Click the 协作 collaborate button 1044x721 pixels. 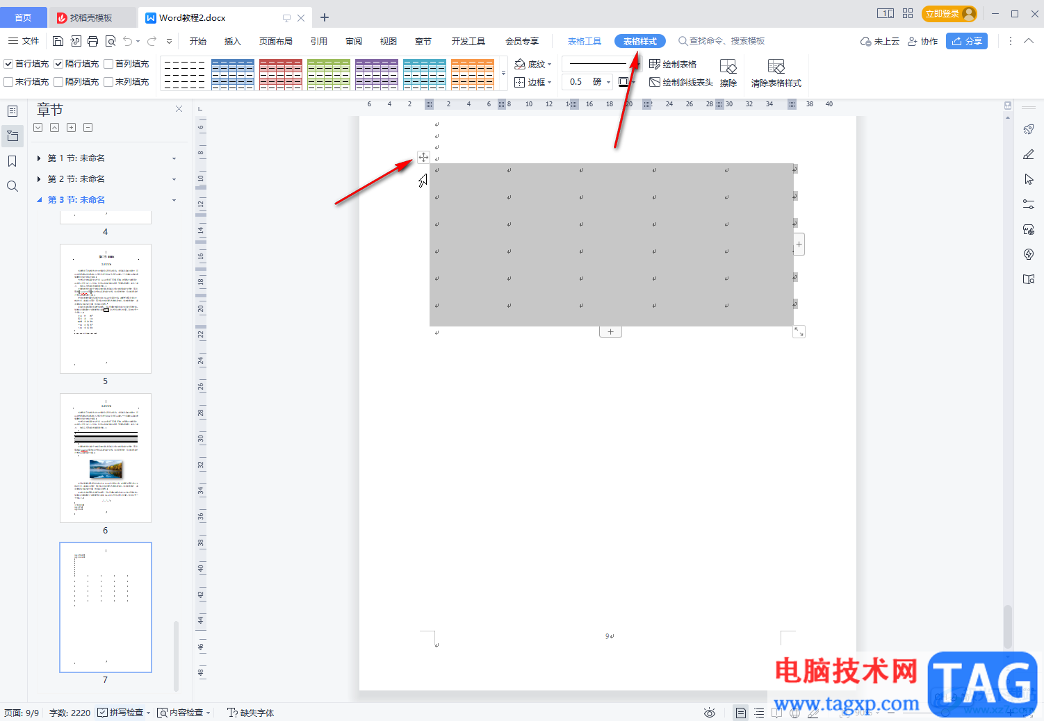click(922, 41)
